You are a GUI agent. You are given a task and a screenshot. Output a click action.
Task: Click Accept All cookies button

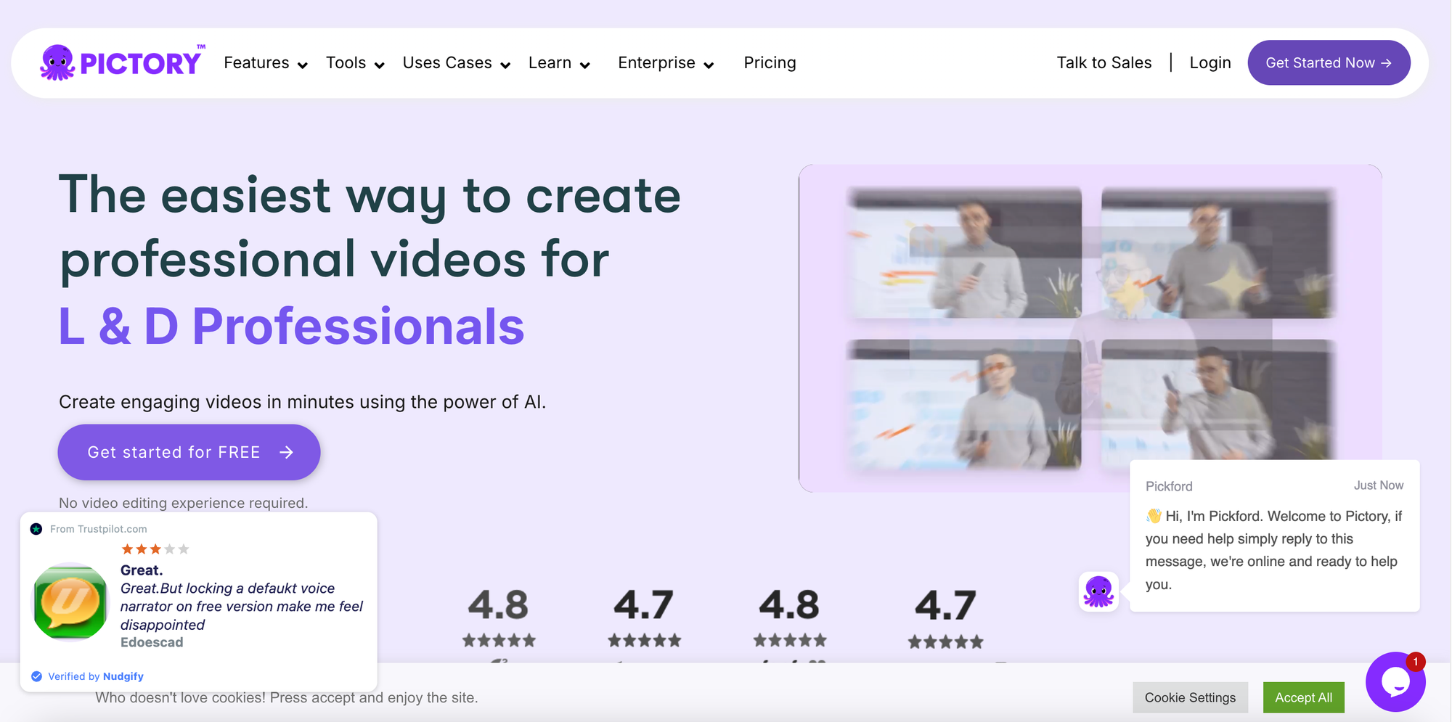pos(1303,697)
